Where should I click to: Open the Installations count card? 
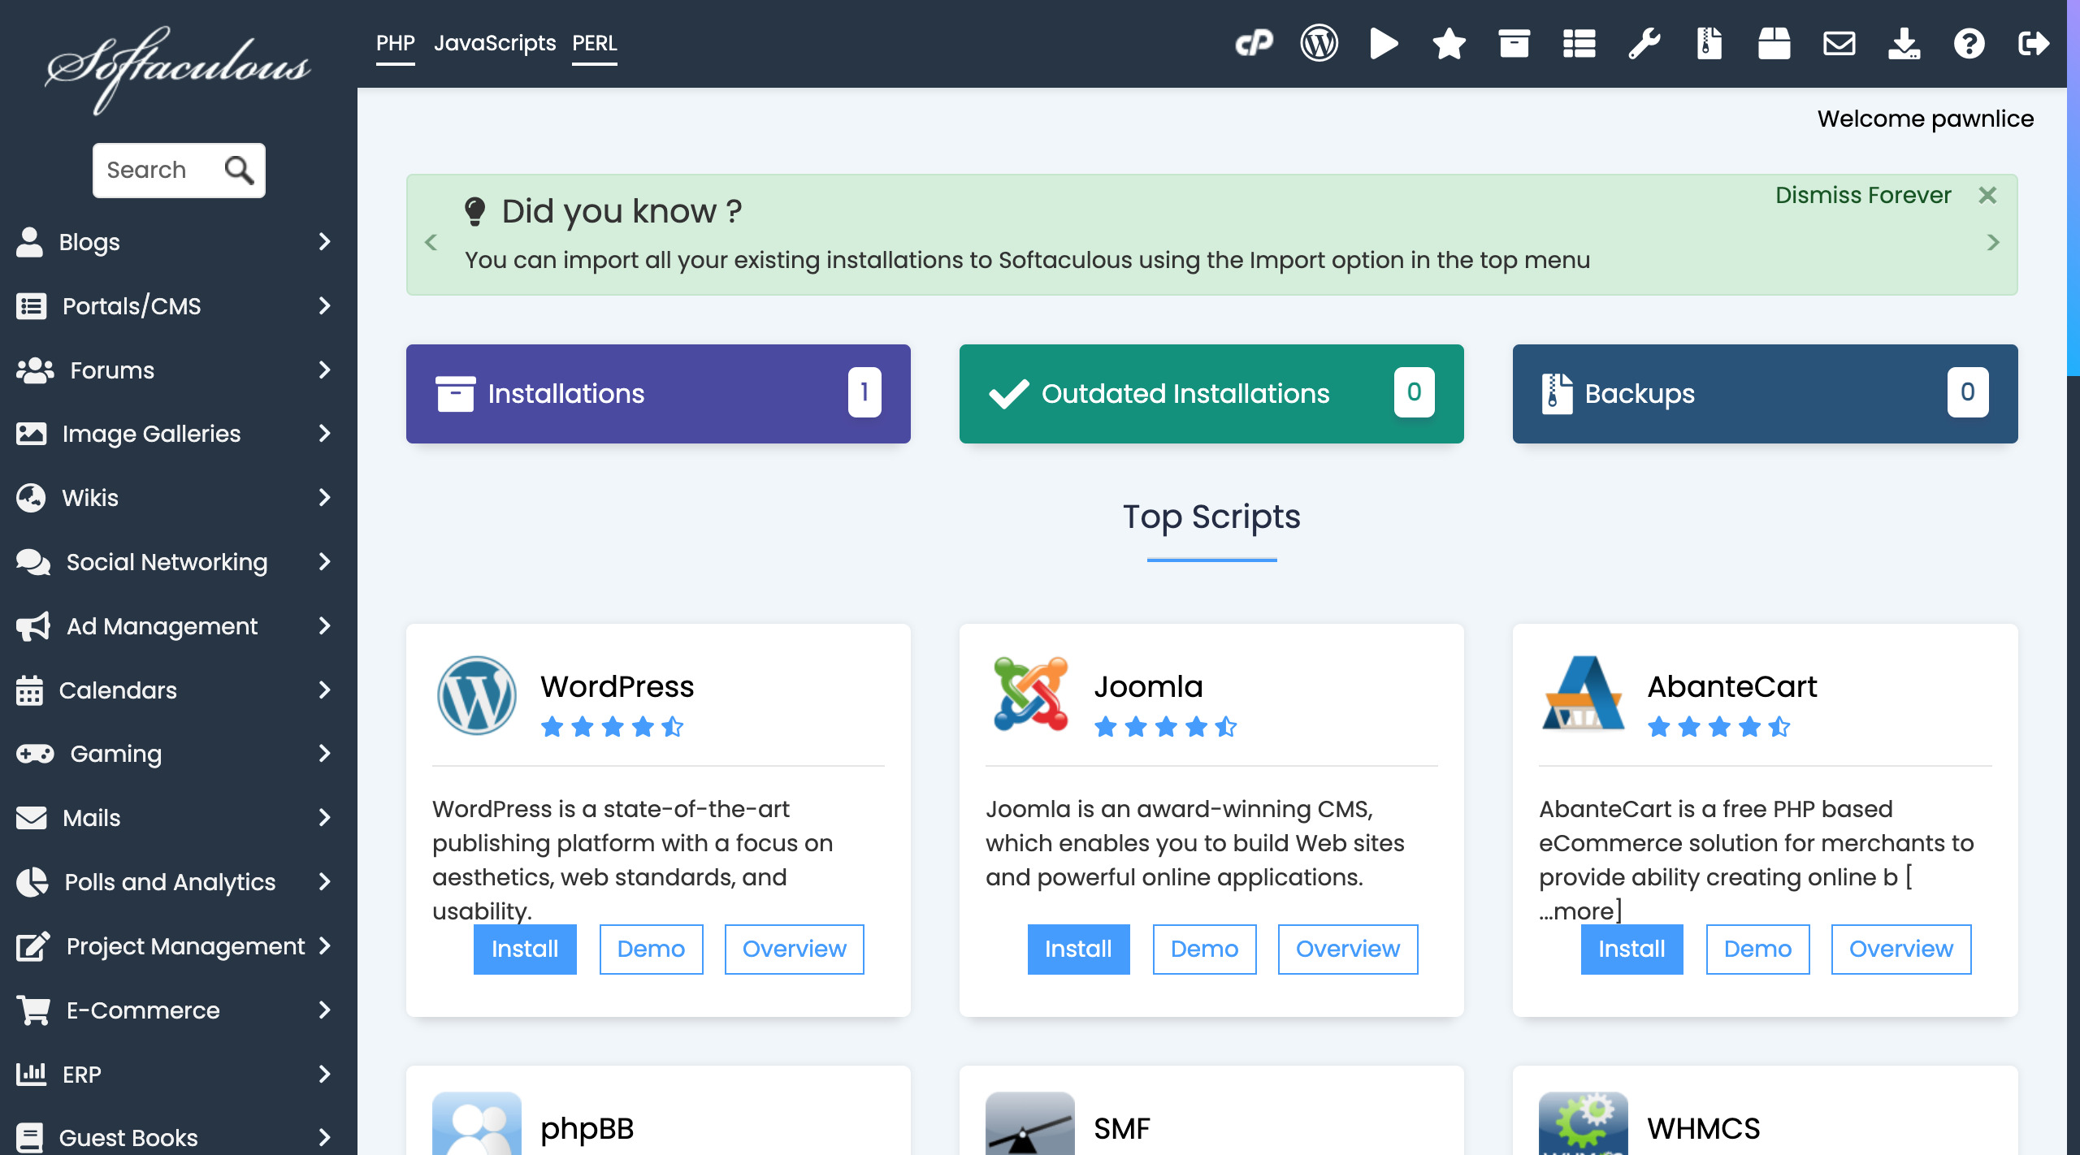point(658,394)
